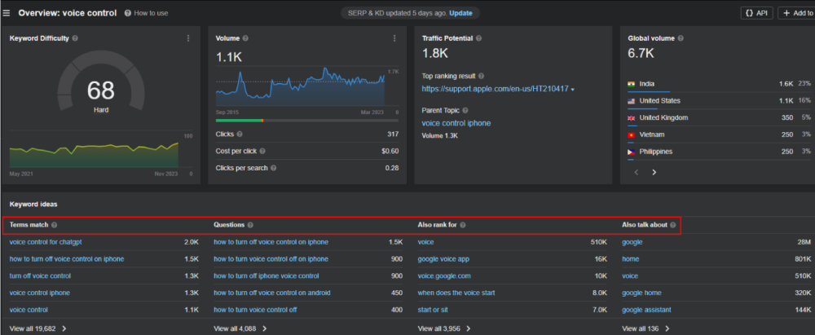The image size is (815, 335).
Task: Open how to turn voice control off keyword
Action: pos(255,310)
